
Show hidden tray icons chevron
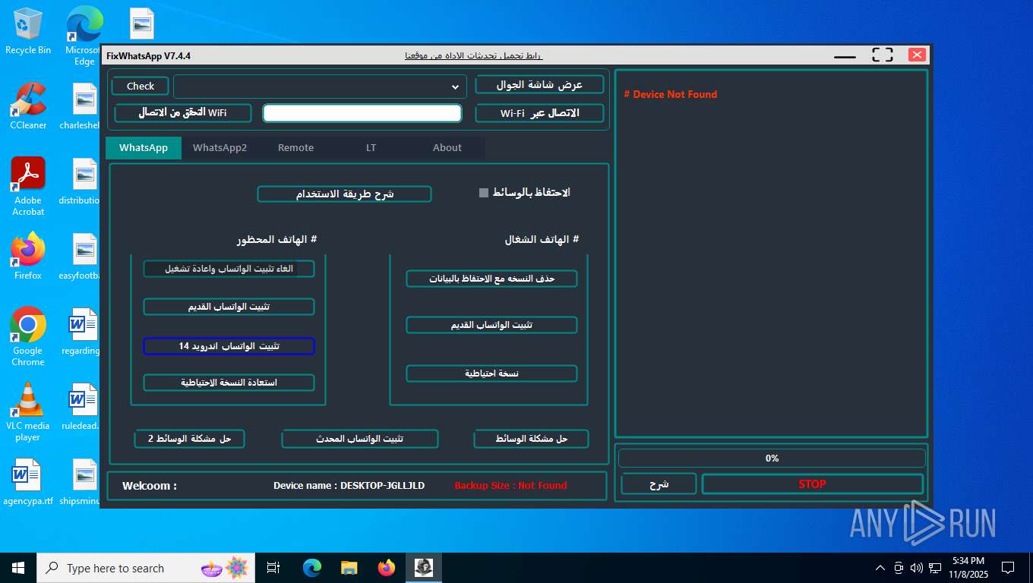(880, 568)
